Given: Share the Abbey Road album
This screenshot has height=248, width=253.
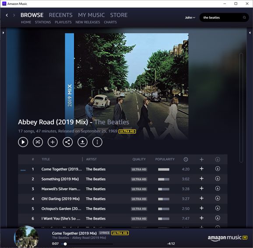Looking at the screenshot, I should 67,142.
